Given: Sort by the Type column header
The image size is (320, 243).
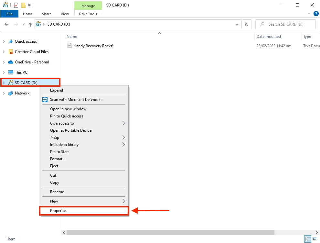Looking at the screenshot, I should click(x=307, y=36).
